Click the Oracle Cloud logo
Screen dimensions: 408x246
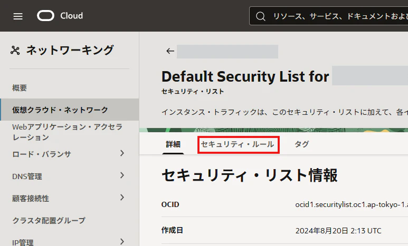[45, 16]
